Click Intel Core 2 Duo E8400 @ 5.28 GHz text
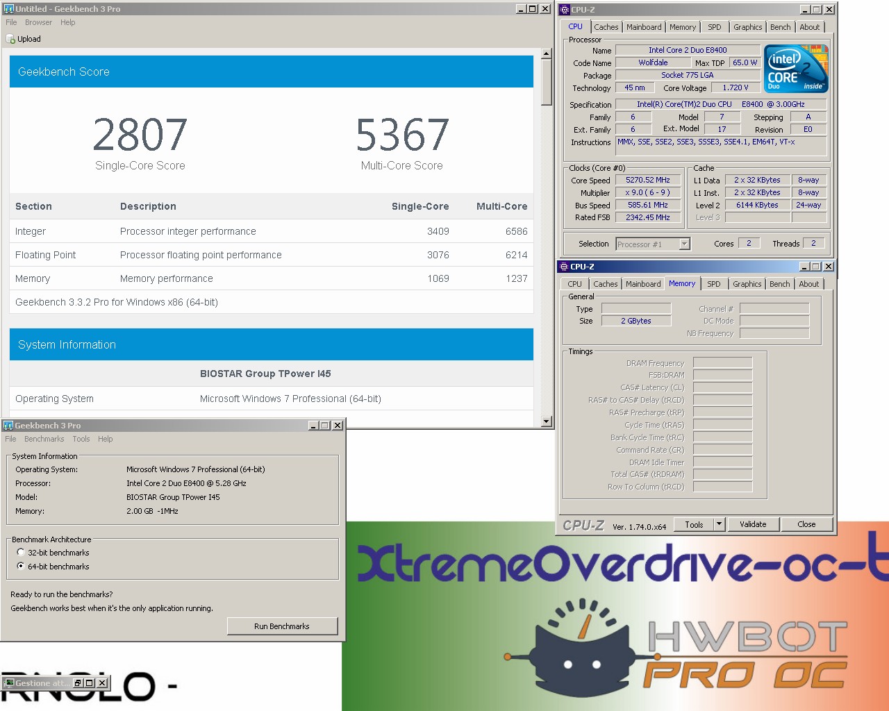889x711 pixels. click(x=186, y=483)
